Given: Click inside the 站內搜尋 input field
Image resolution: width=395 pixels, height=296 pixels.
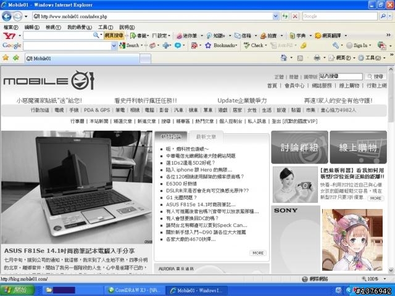Looking at the screenshot, I should [341, 76].
